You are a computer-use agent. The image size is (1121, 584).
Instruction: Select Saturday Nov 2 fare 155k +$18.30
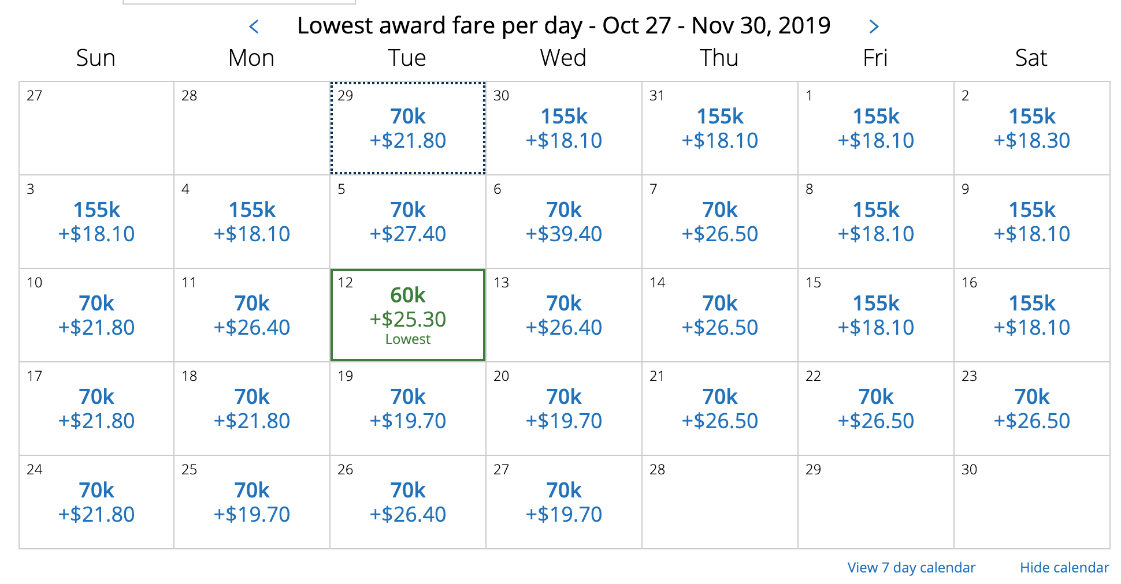pyautogui.click(x=1032, y=129)
